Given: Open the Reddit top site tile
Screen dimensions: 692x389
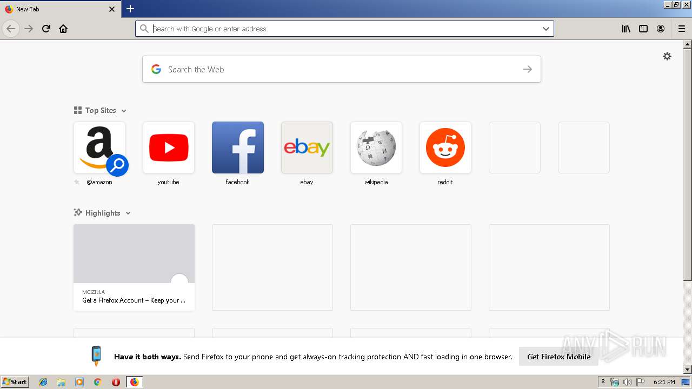Looking at the screenshot, I should pos(445,147).
